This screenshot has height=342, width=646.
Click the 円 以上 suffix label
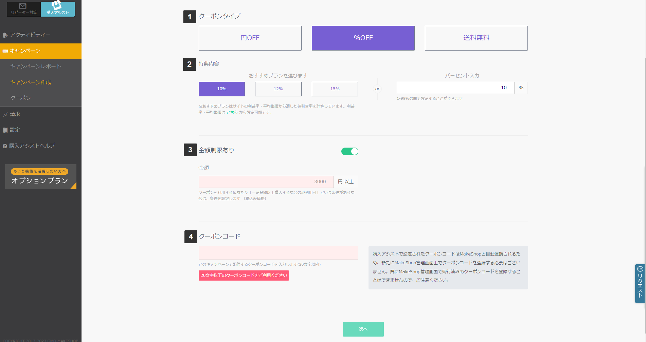point(346,182)
